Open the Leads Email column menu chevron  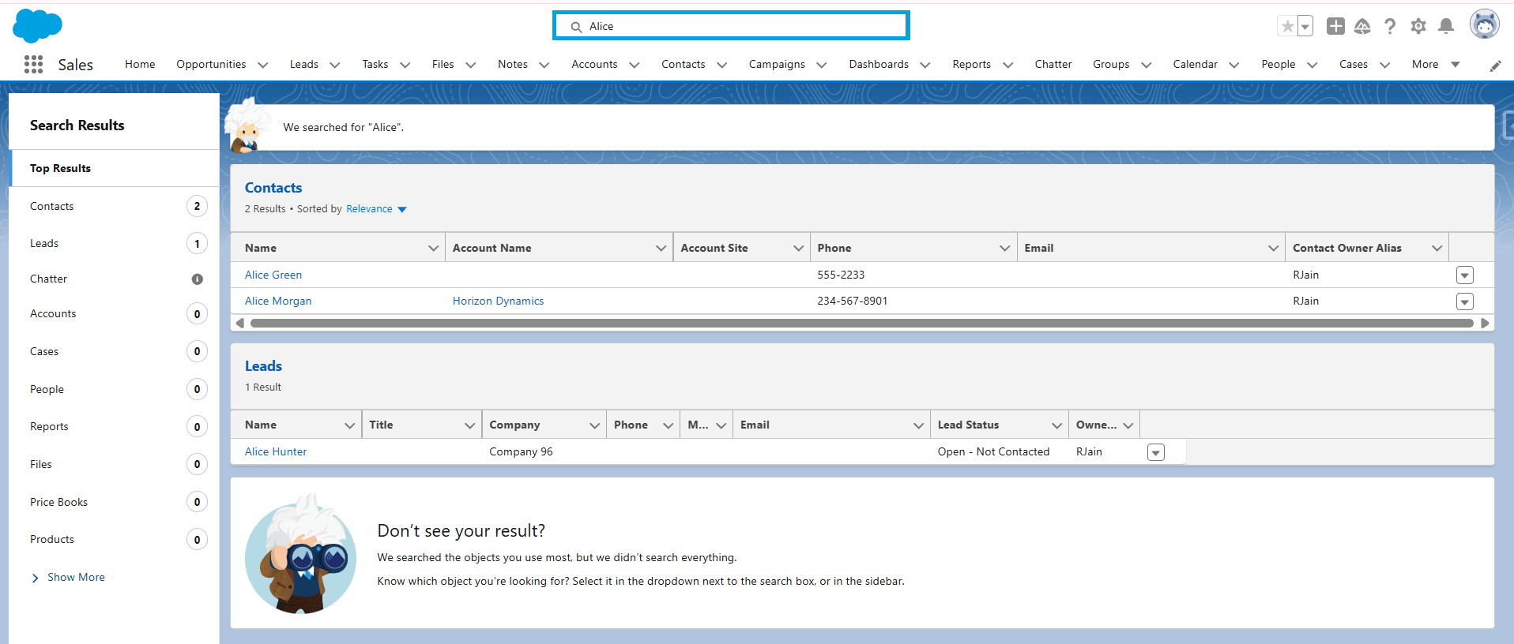point(918,425)
